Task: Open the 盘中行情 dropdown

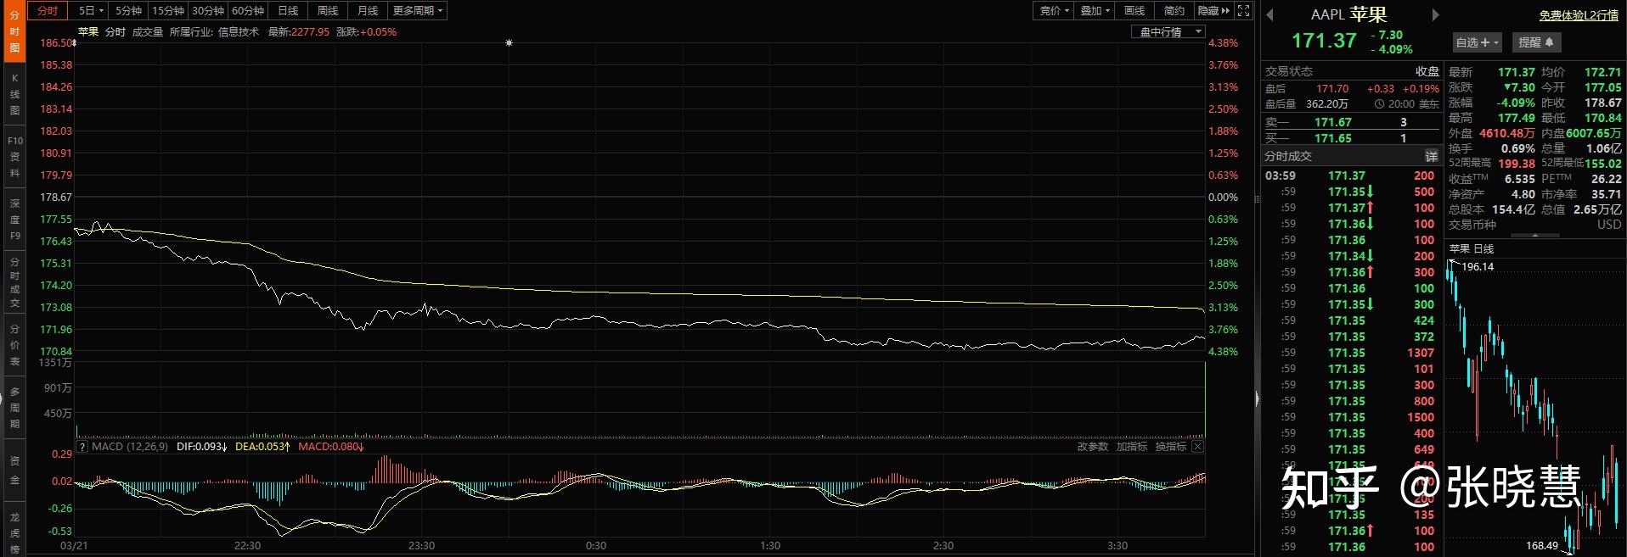Action: click(x=1168, y=31)
